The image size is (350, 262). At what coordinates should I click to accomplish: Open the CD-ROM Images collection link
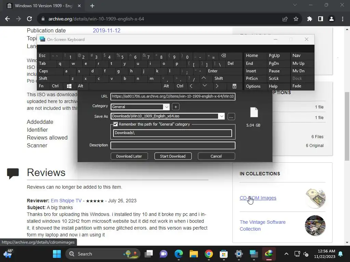coord(258,198)
